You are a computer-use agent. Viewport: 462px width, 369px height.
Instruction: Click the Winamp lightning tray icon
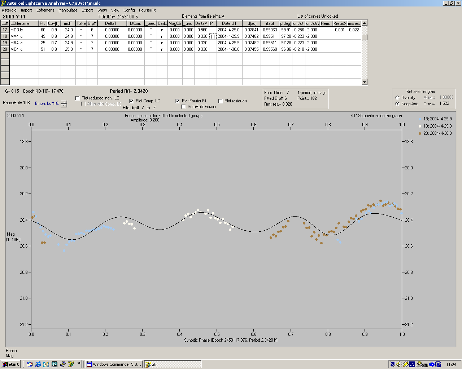click(406, 364)
